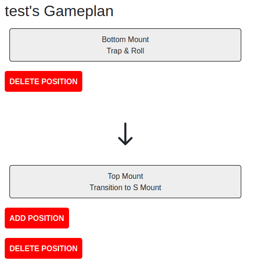Screen dimensions: 263x263
Task: Delete the Bottom Mount position
Action: (x=44, y=81)
